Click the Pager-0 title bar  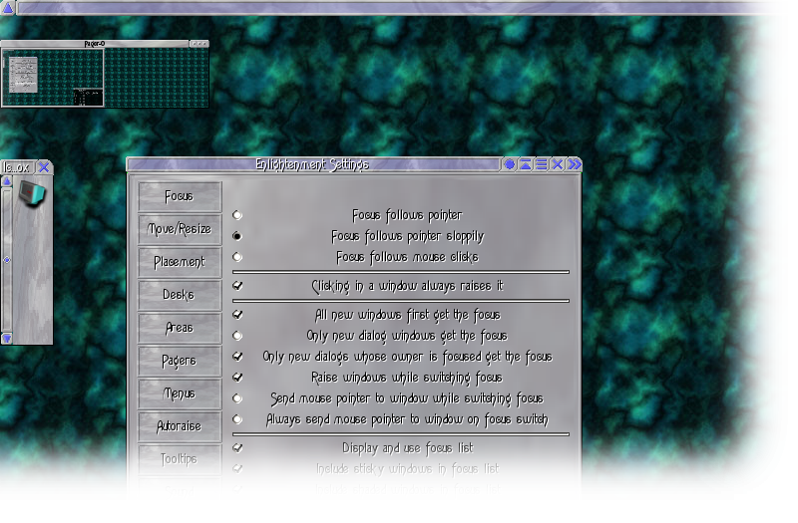95,44
